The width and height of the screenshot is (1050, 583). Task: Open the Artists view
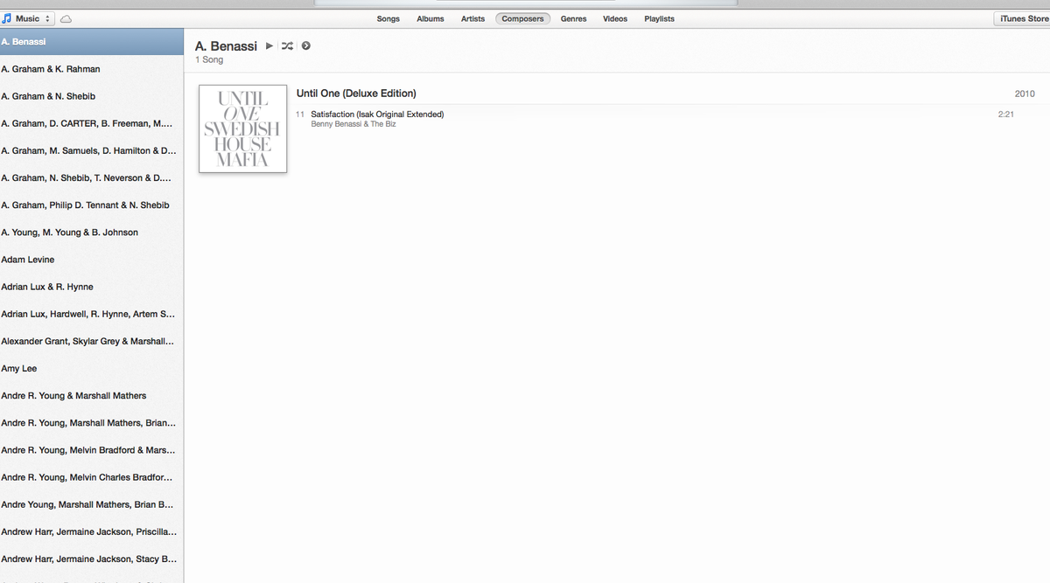[x=473, y=18]
